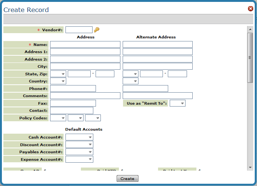Open the first Policy Codes dropdown

click(58, 118)
